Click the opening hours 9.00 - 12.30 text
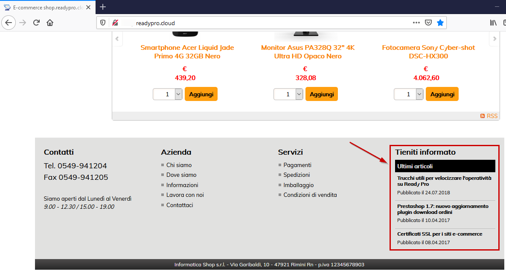The image size is (506, 271). [79, 207]
